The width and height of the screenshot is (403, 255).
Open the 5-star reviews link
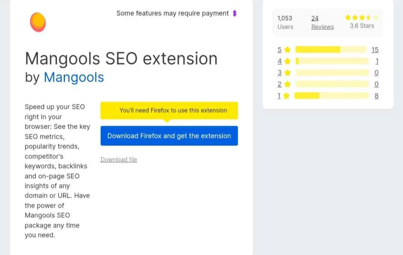[x=279, y=50]
